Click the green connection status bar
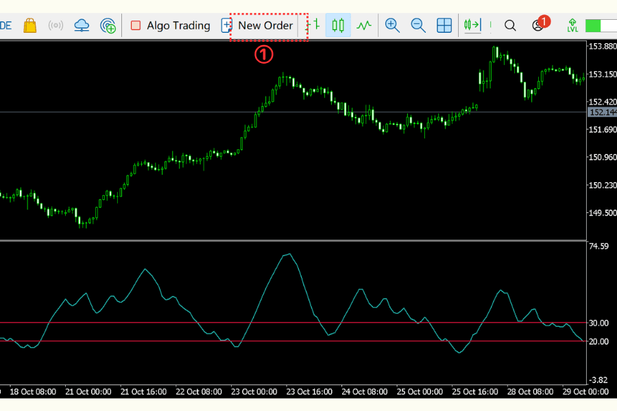Image resolution: width=617 pixels, height=411 pixels. pyautogui.click(x=601, y=26)
